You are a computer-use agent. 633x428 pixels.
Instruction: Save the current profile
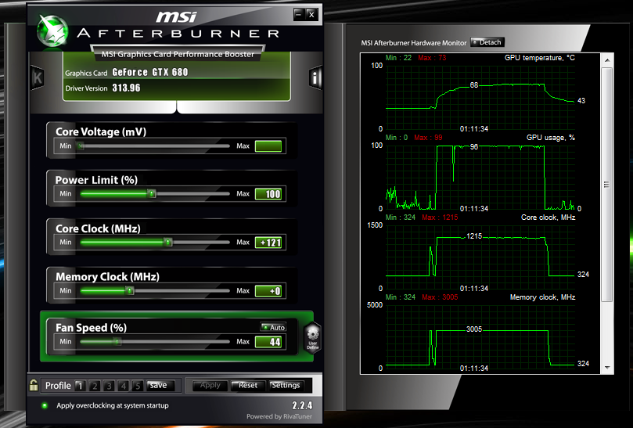pyautogui.click(x=160, y=386)
